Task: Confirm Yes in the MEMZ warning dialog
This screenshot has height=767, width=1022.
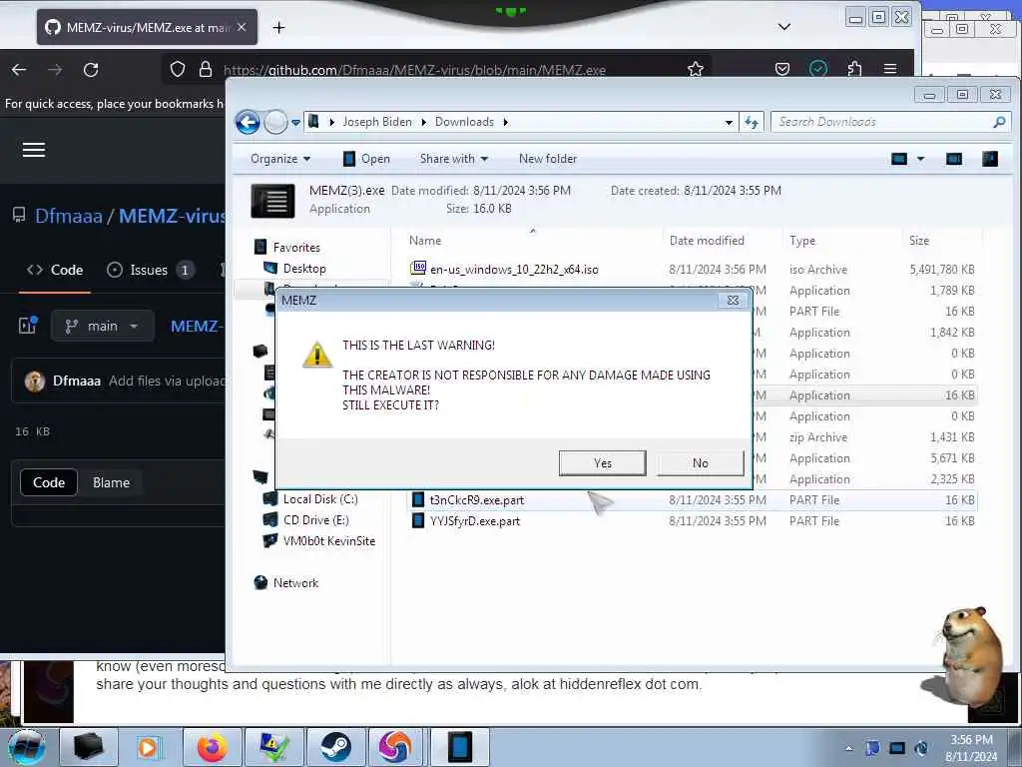Action: [x=602, y=463]
